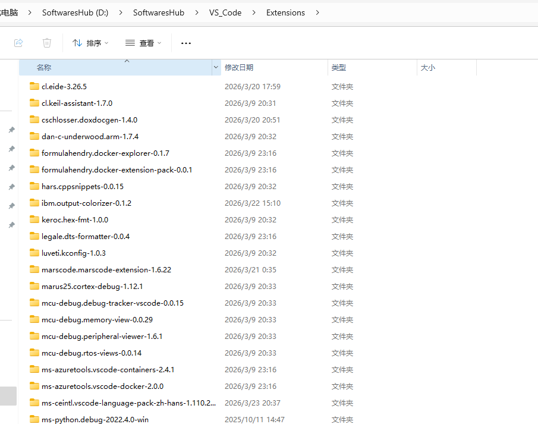Click the date 2026/3/20 17:59
Viewport: 538px width, 424px height.
pos(253,86)
